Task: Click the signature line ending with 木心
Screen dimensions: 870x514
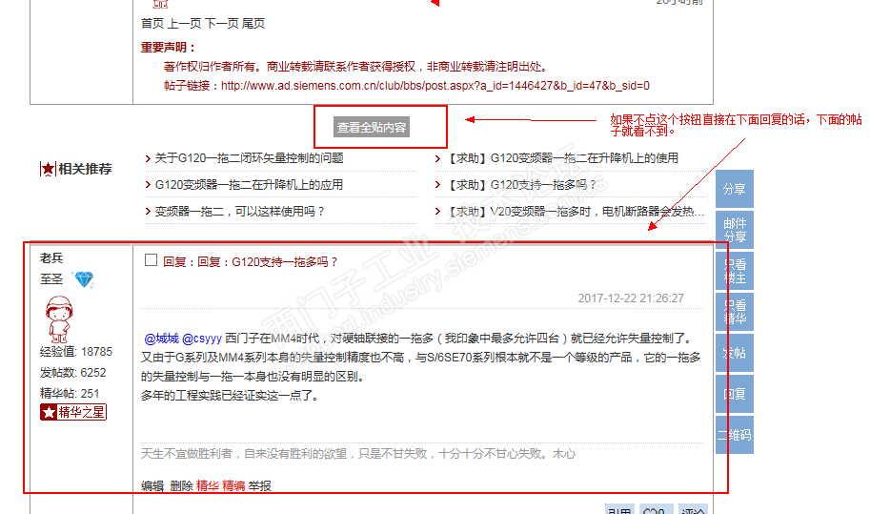Action: (x=358, y=454)
